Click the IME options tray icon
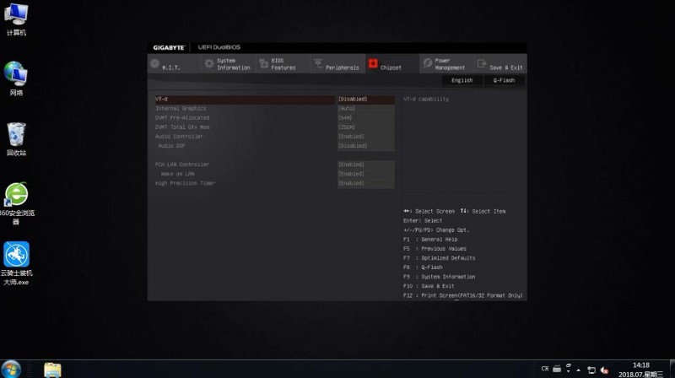Viewport: 675px width, 378px height. 568,367
